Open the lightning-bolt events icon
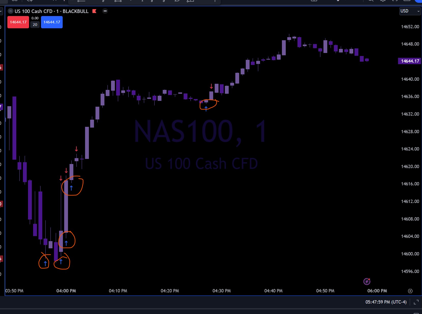Image resolution: width=422 pixels, height=314 pixels. tap(367, 281)
